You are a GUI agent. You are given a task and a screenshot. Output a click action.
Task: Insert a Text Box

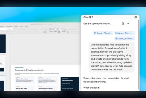tap(59, 30)
